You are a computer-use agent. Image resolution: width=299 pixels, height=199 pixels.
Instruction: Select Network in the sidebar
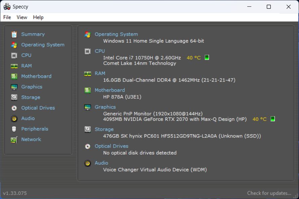(31, 139)
